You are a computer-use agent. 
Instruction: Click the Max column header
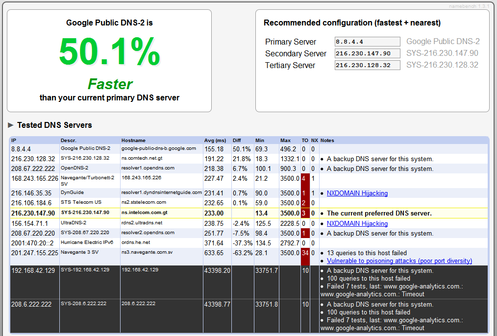[285, 140]
